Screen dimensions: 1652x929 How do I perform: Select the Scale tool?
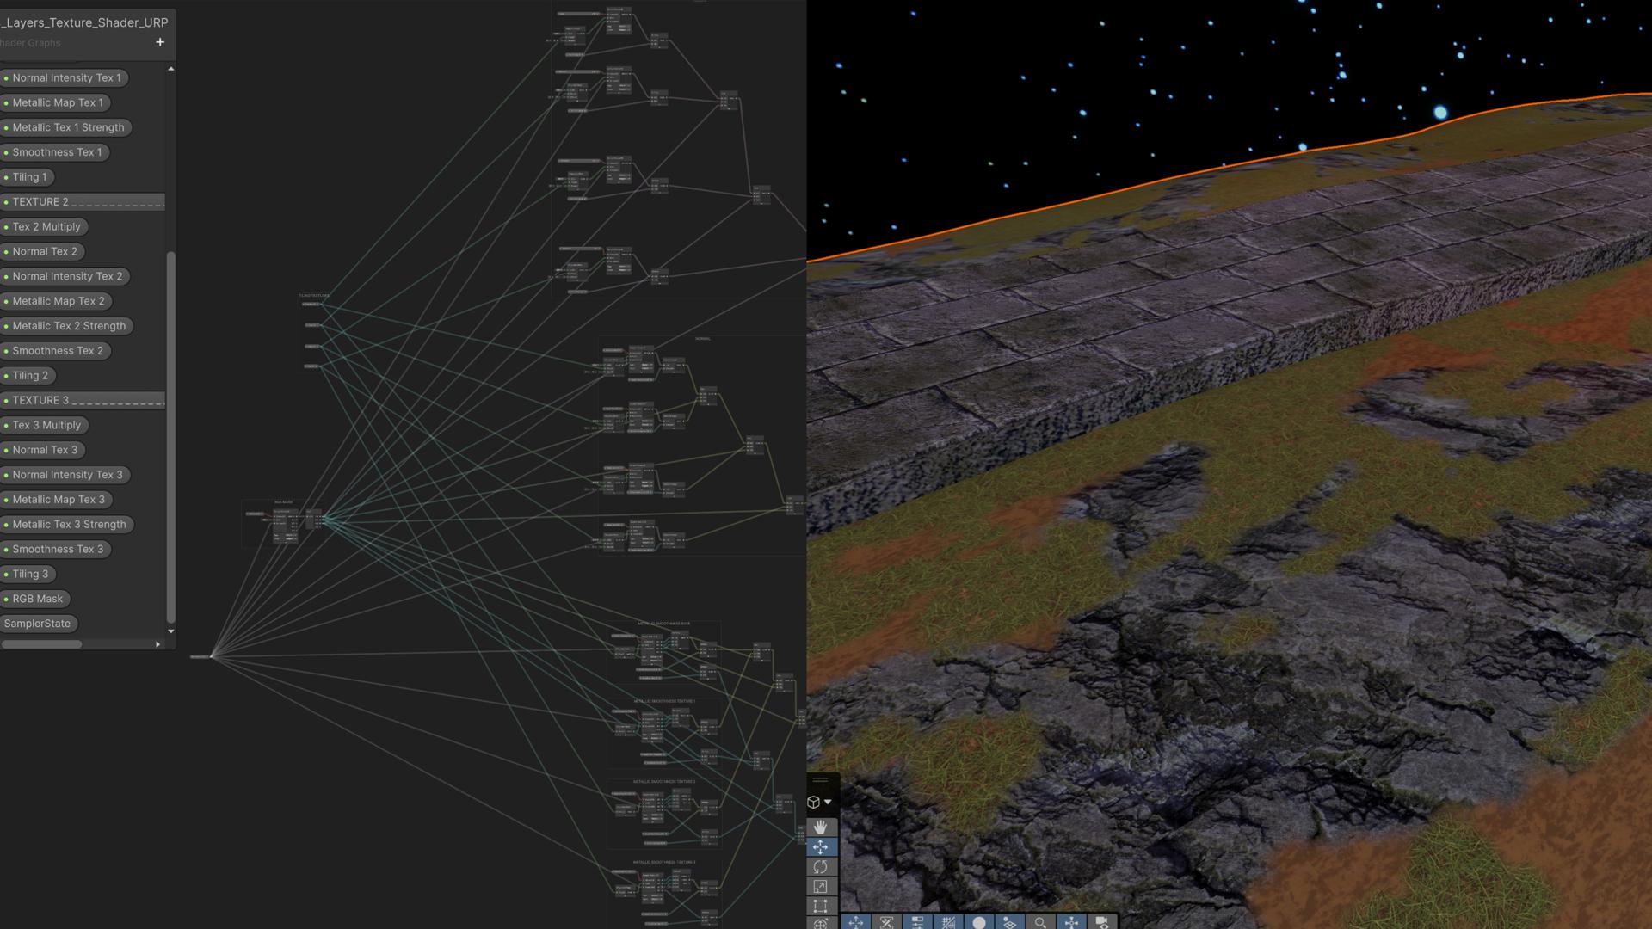pyautogui.click(x=820, y=887)
